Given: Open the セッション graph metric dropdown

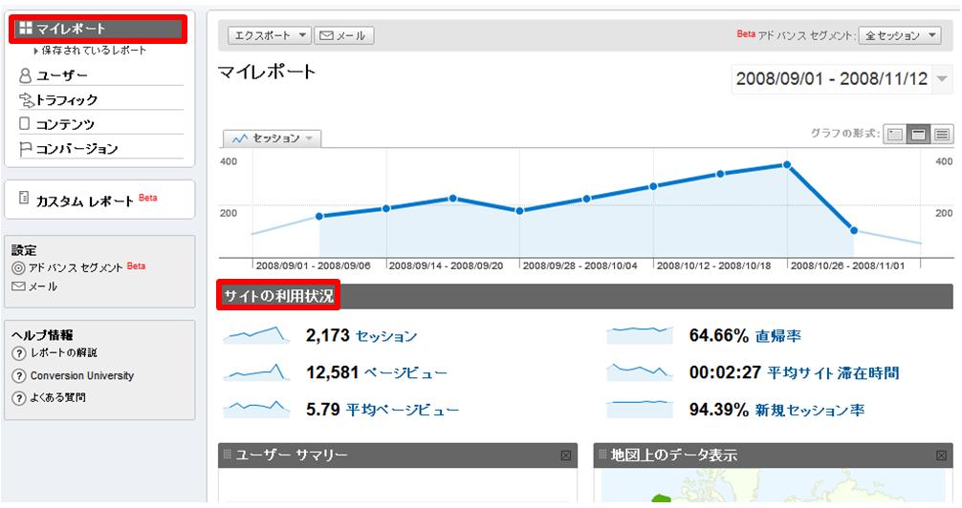Looking at the screenshot, I should 272,138.
